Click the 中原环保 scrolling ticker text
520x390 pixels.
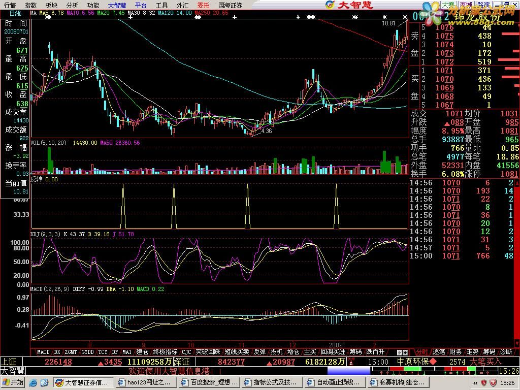point(413,362)
